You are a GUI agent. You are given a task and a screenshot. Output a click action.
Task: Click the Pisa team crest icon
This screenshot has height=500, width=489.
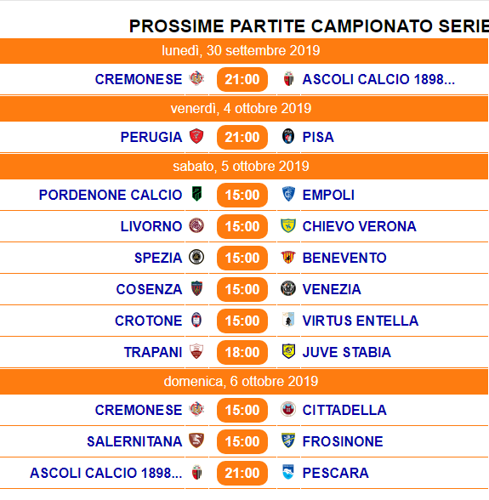(288, 136)
